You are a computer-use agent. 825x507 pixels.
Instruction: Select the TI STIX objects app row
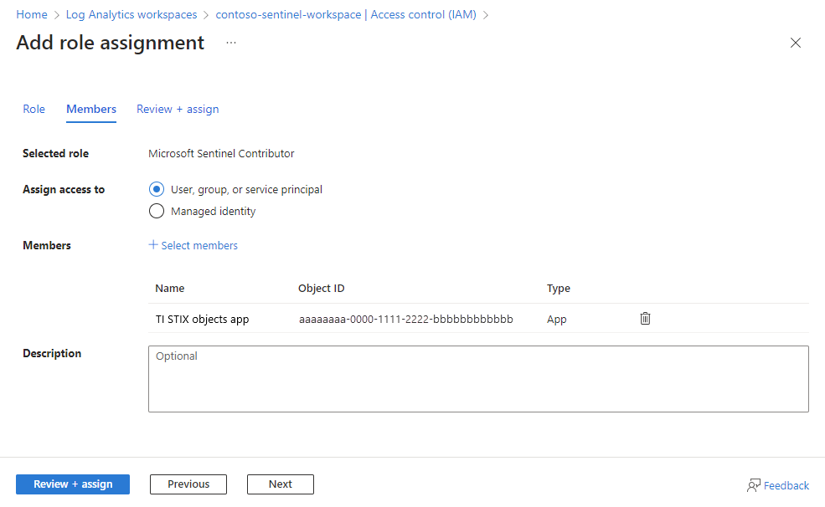(x=201, y=319)
